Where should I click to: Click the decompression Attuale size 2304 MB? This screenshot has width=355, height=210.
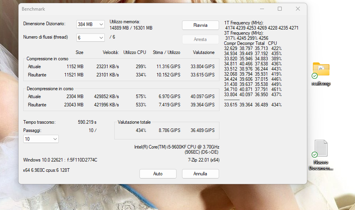(75, 97)
